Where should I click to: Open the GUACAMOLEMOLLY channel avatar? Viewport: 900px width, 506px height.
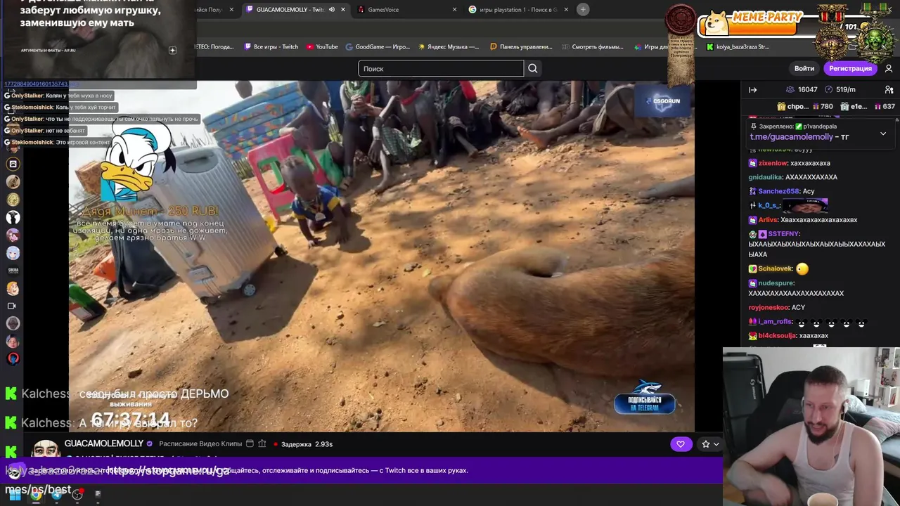(x=46, y=450)
